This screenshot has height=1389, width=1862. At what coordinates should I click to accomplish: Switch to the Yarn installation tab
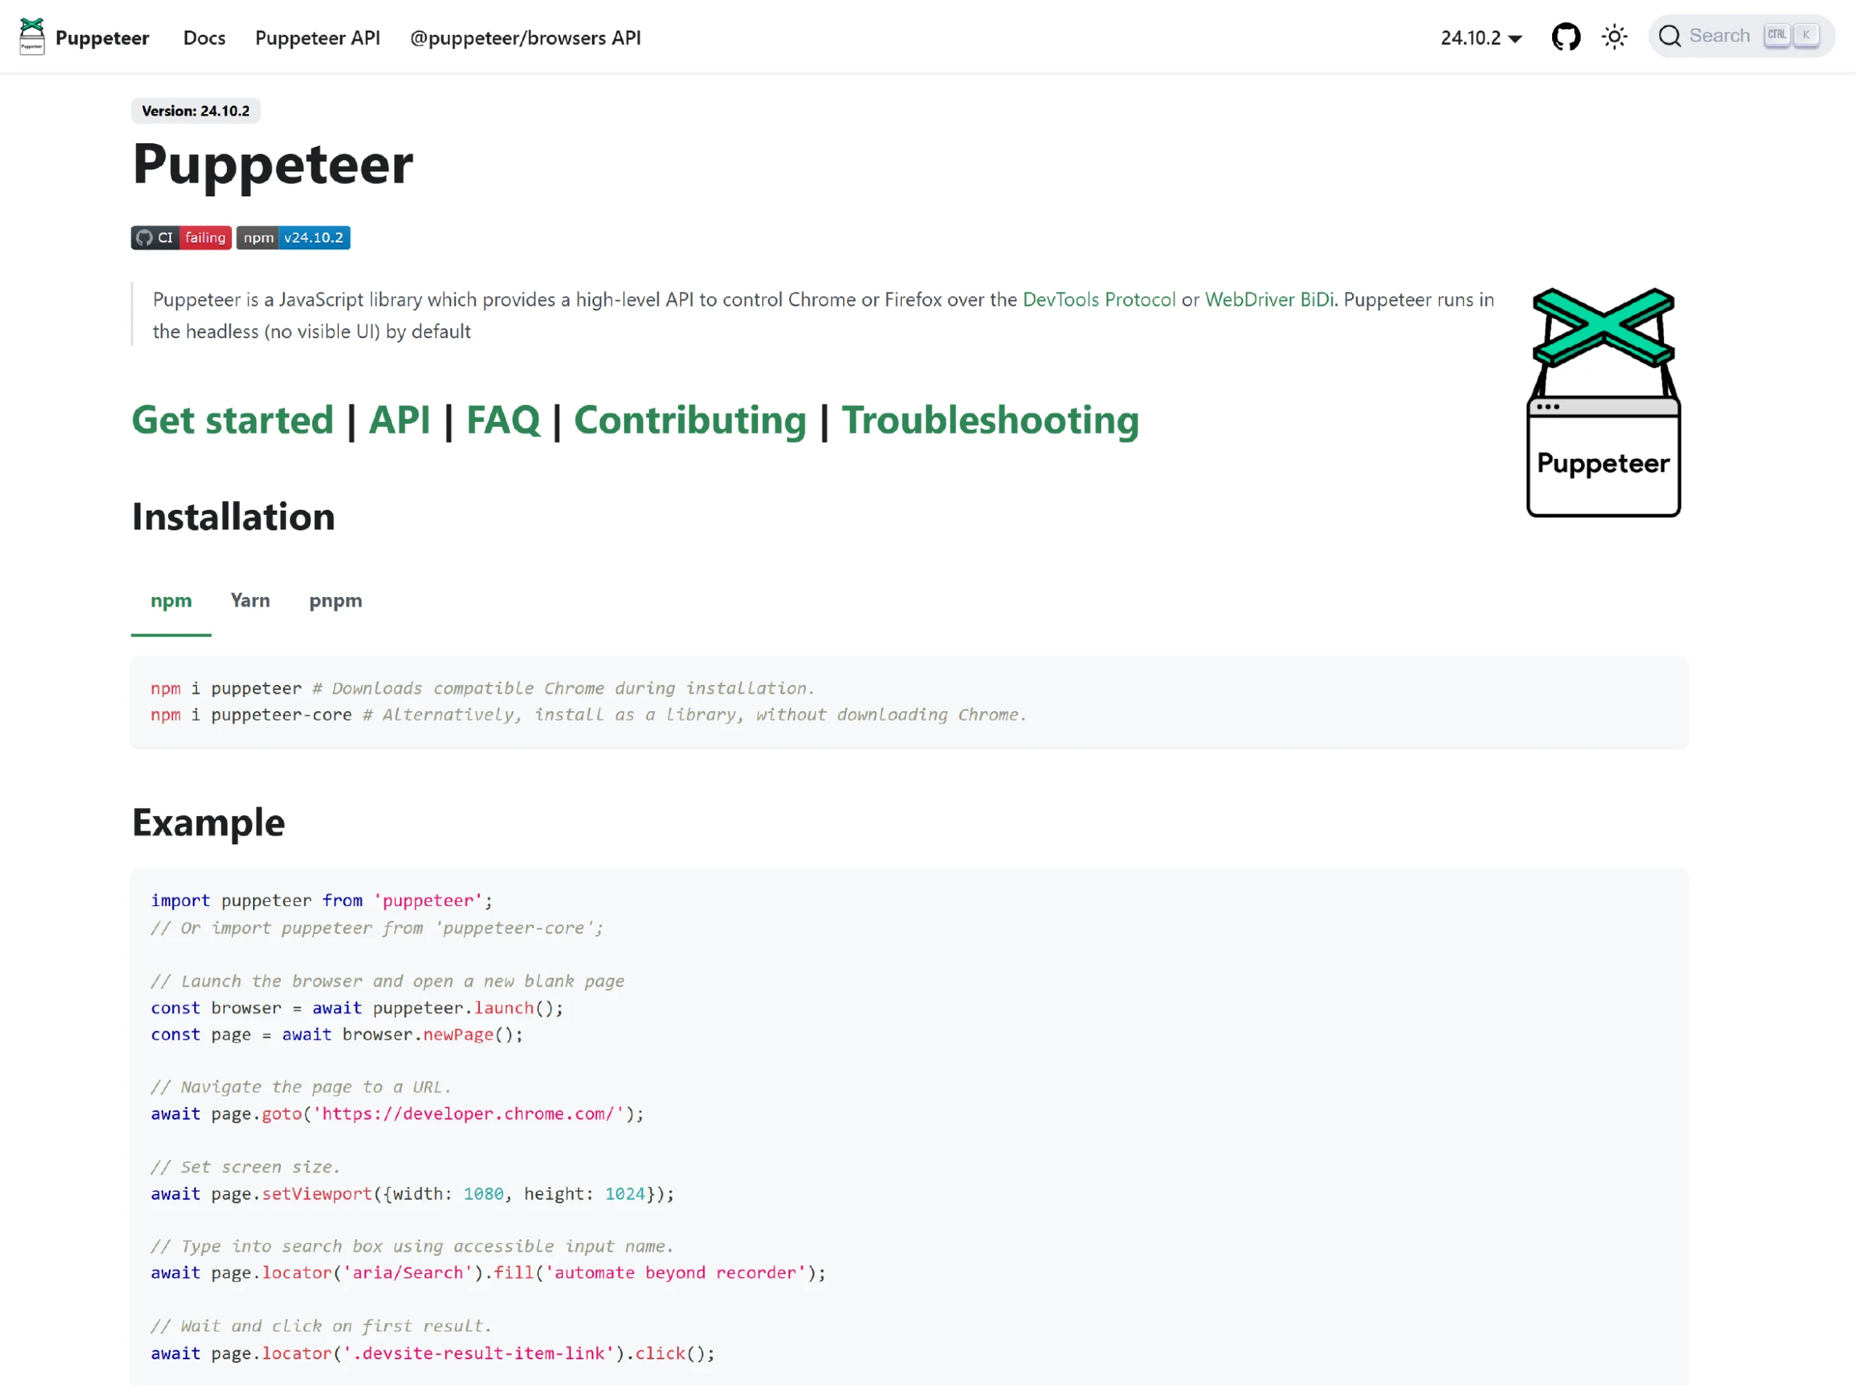[x=251, y=602]
